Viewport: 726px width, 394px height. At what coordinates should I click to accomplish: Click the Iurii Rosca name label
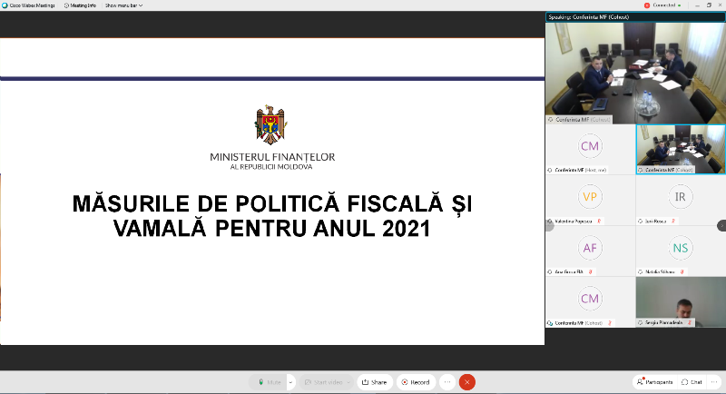pos(655,222)
